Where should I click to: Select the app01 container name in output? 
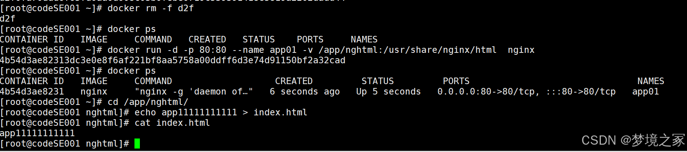coord(645,92)
